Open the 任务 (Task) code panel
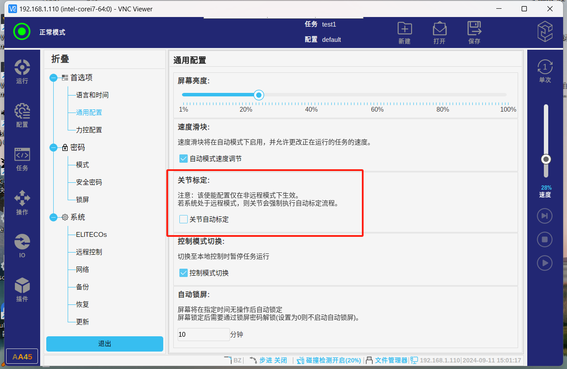Screen dimensions: 567x369 point(22,159)
